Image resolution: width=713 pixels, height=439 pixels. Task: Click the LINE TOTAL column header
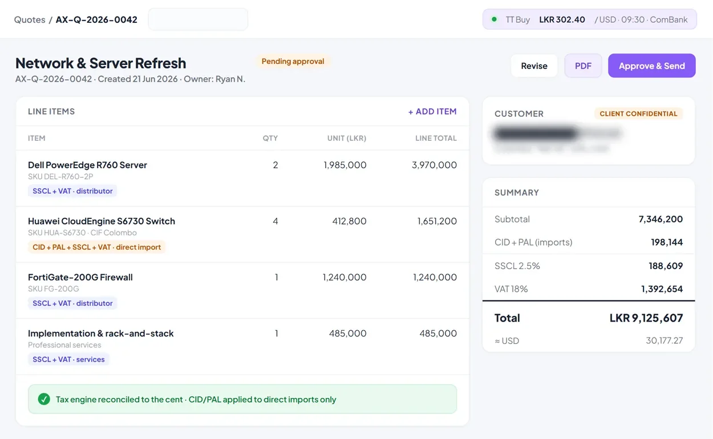(x=436, y=138)
